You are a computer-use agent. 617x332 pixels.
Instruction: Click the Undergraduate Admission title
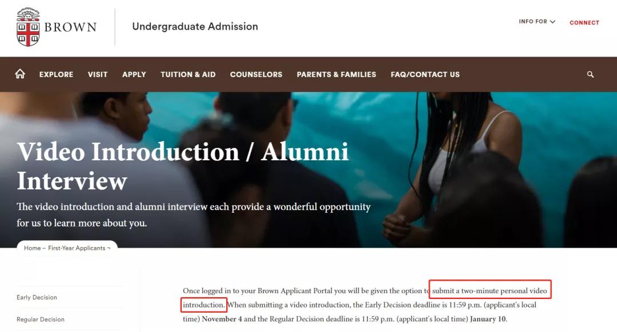[195, 26]
